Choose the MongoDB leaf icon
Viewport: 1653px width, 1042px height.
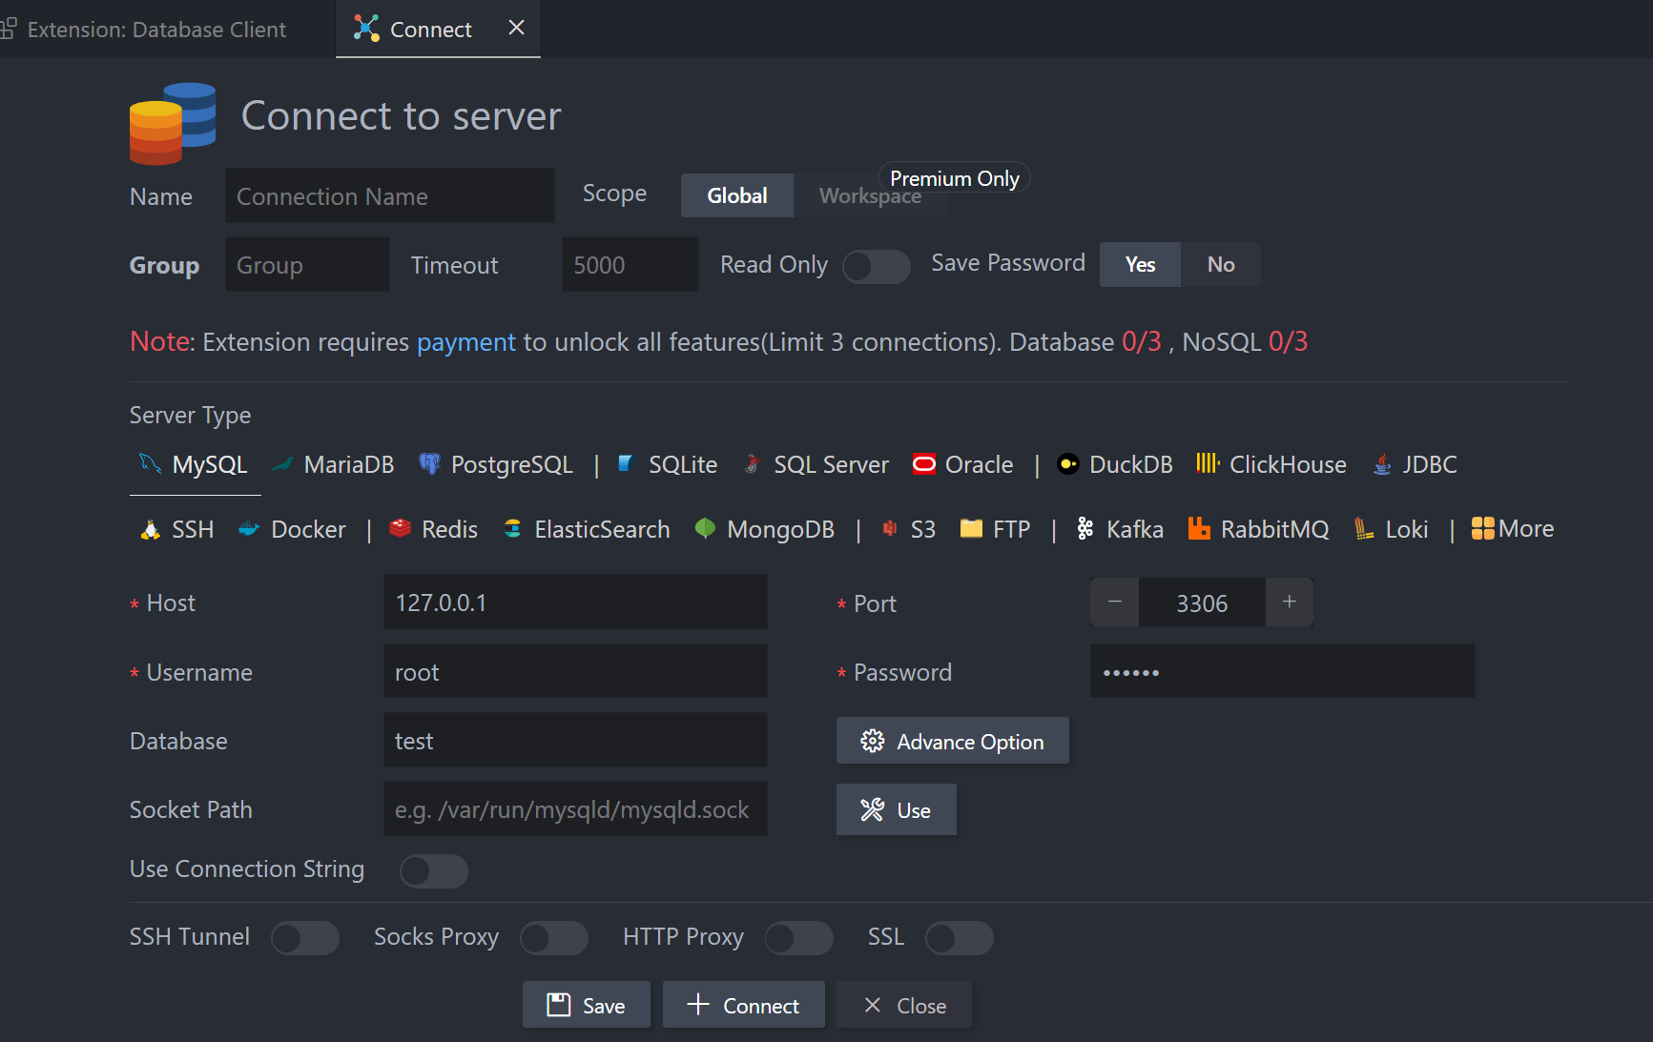705,529
